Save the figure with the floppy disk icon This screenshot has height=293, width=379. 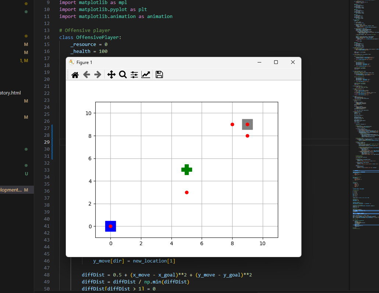[159, 75]
